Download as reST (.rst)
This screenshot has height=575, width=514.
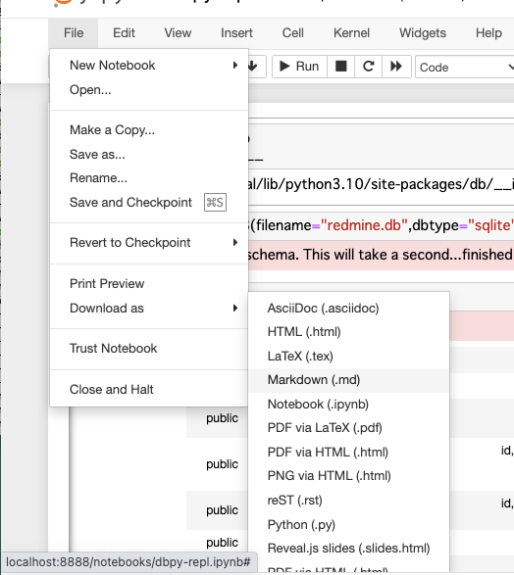[x=349, y=501]
